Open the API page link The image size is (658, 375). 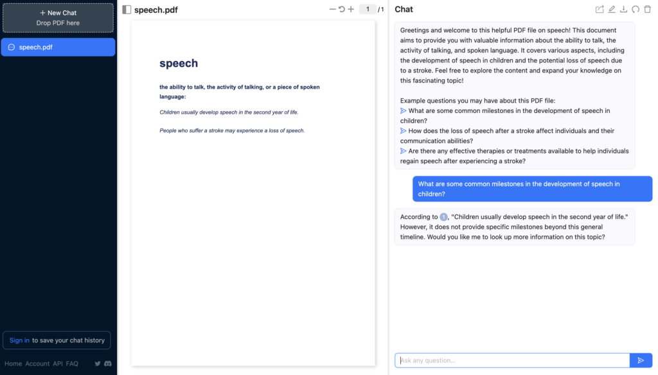coord(57,363)
